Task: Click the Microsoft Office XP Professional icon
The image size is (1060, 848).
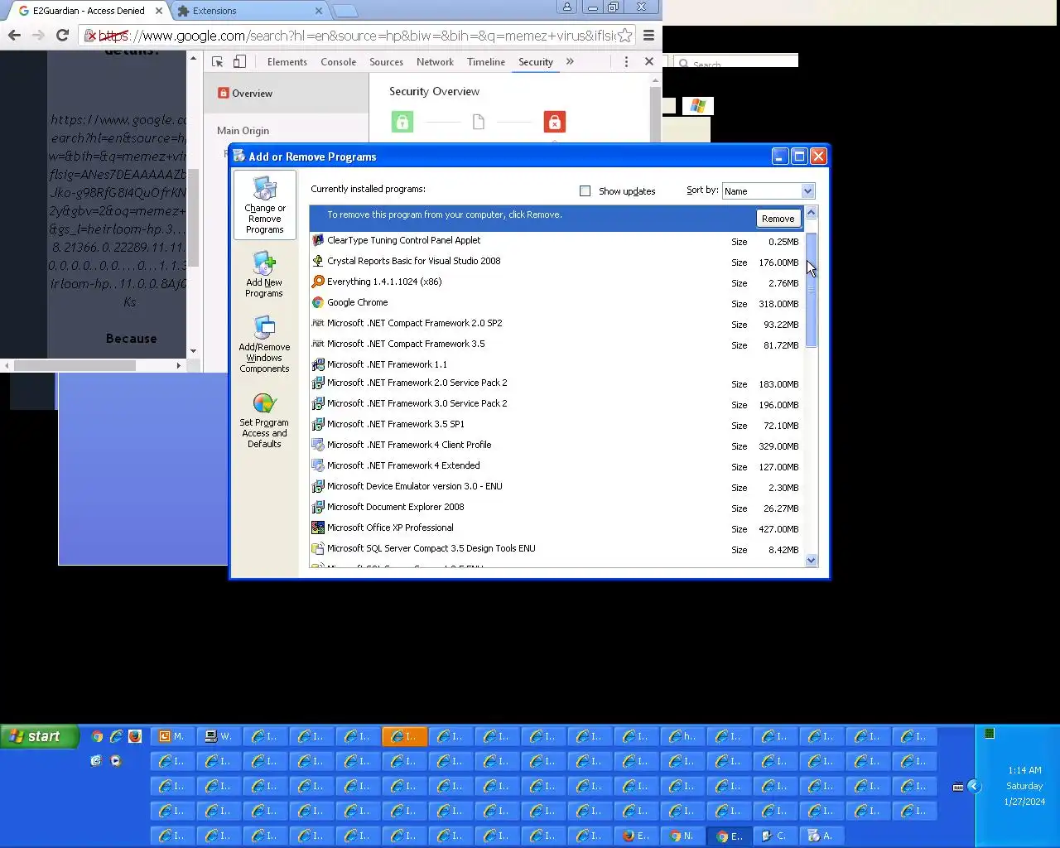Action: [x=317, y=528]
